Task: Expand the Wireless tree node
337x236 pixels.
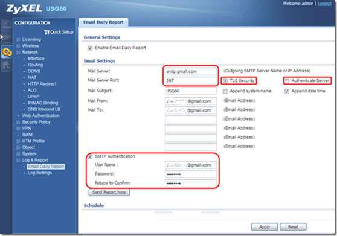Action: tap(18, 46)
